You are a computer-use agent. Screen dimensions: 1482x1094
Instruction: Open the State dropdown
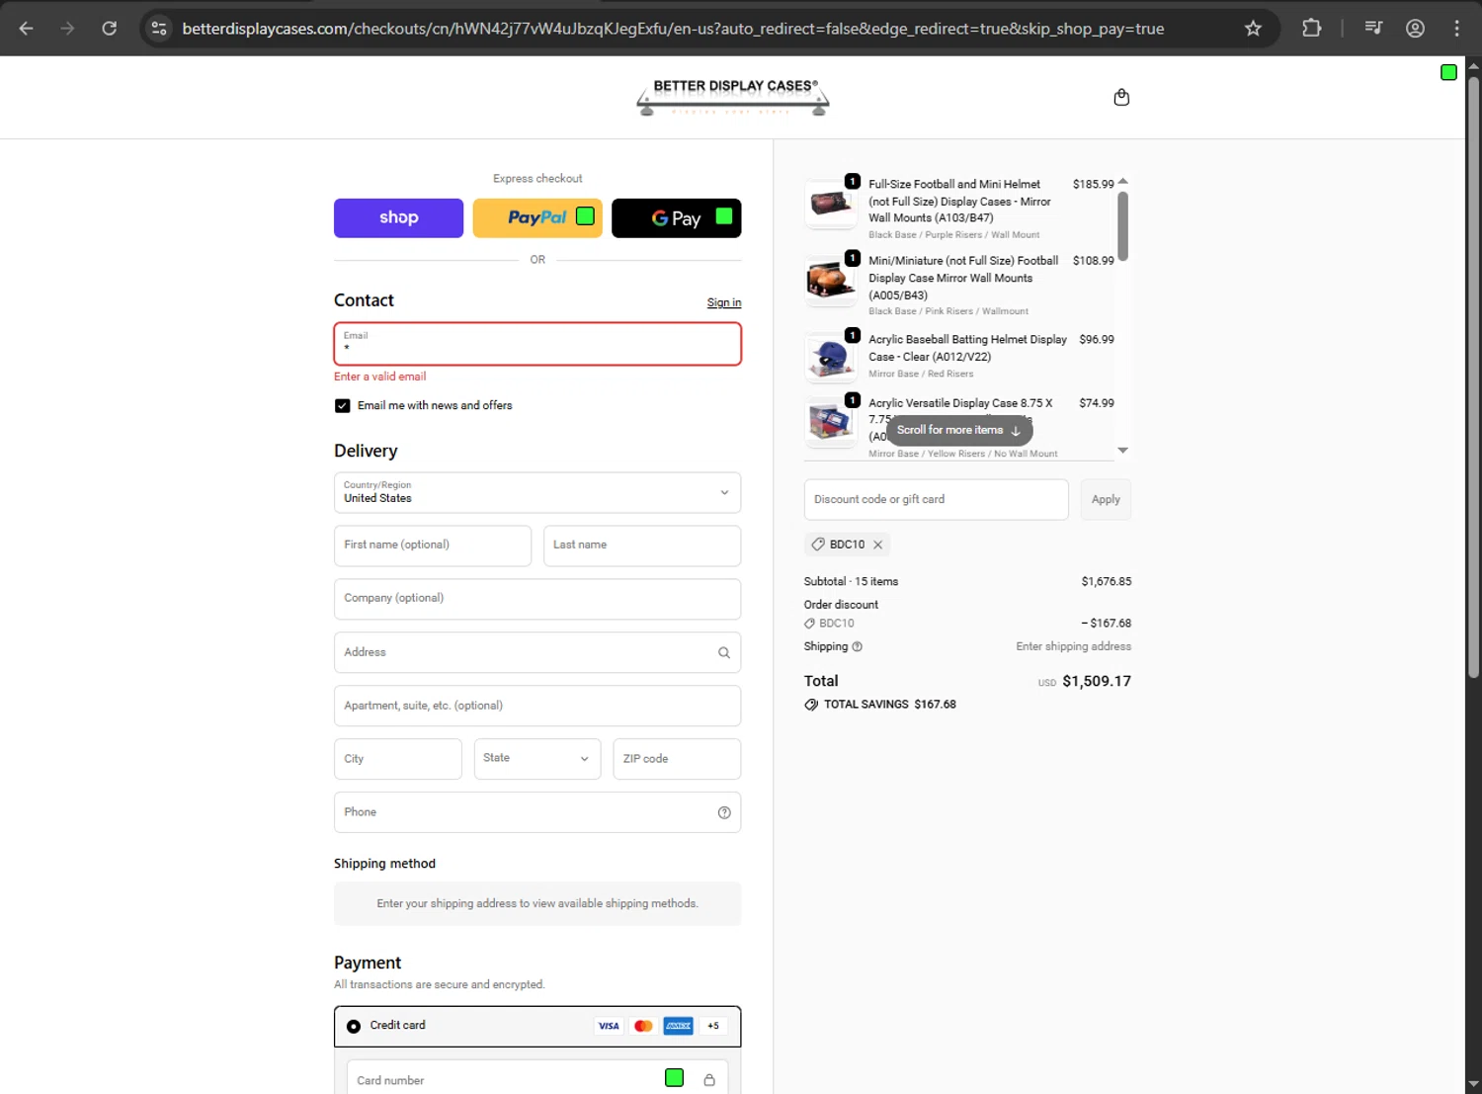point(537,759)
